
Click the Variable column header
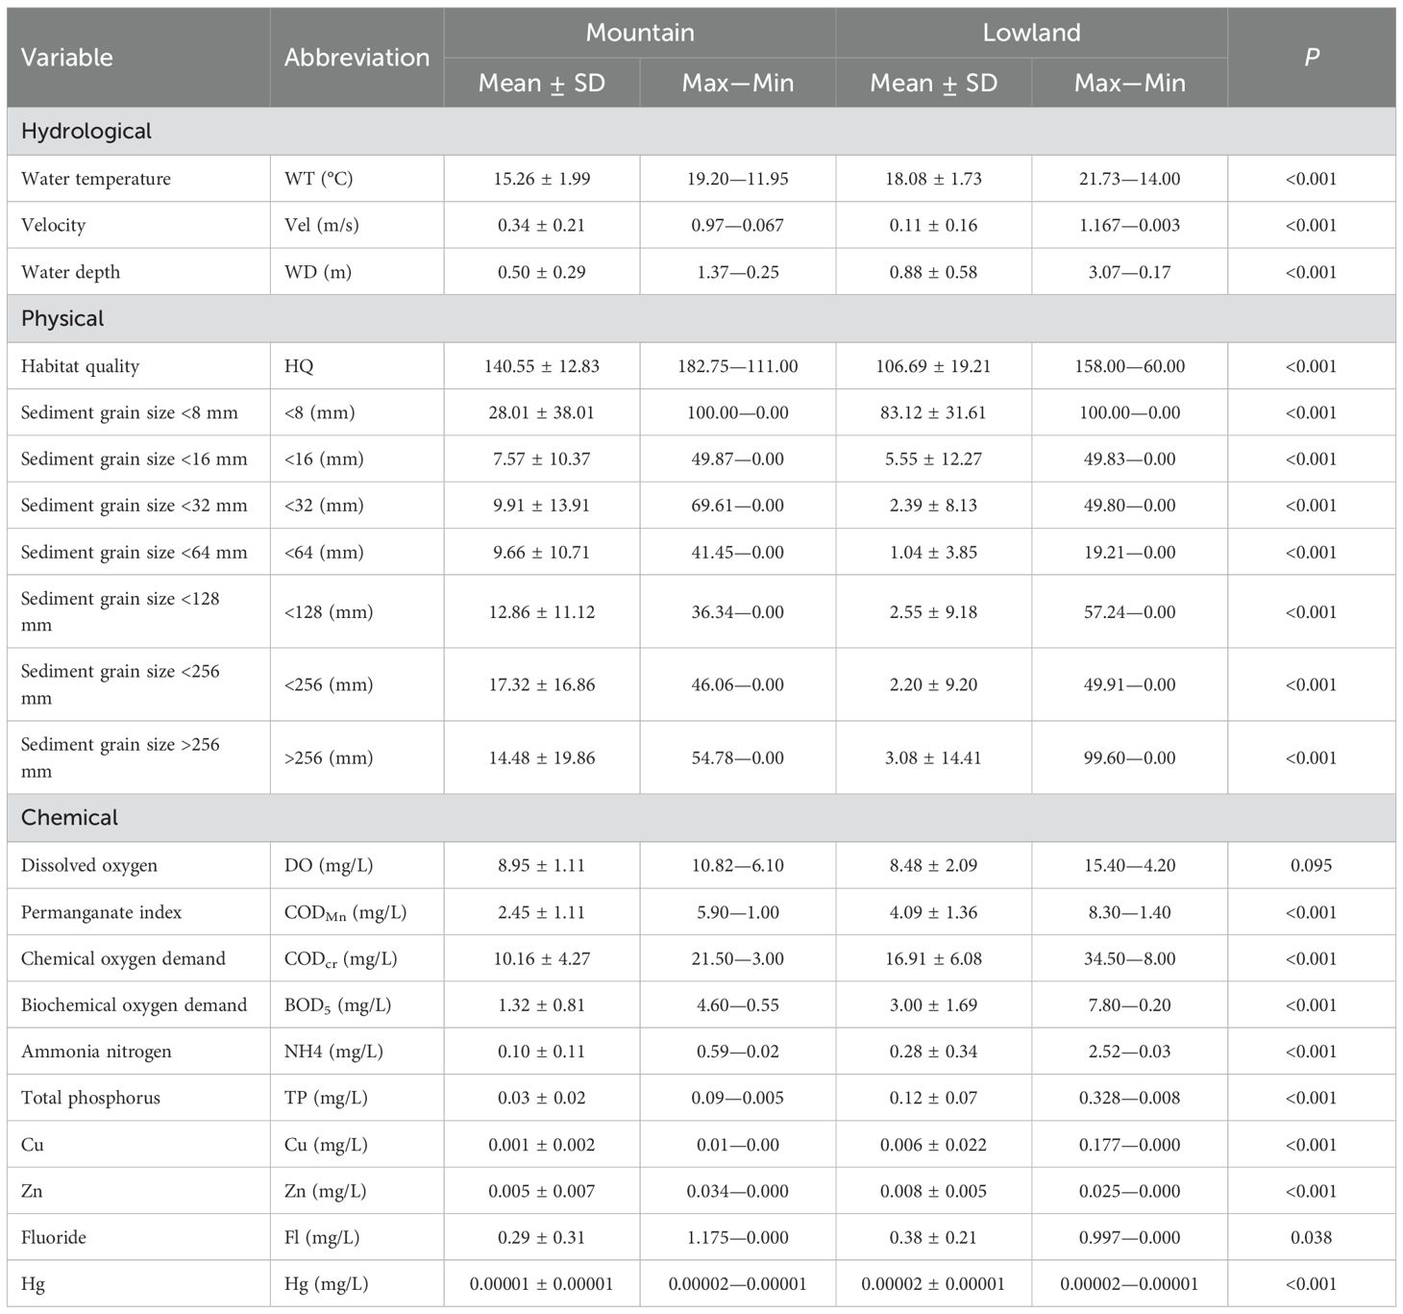(67, 58)
